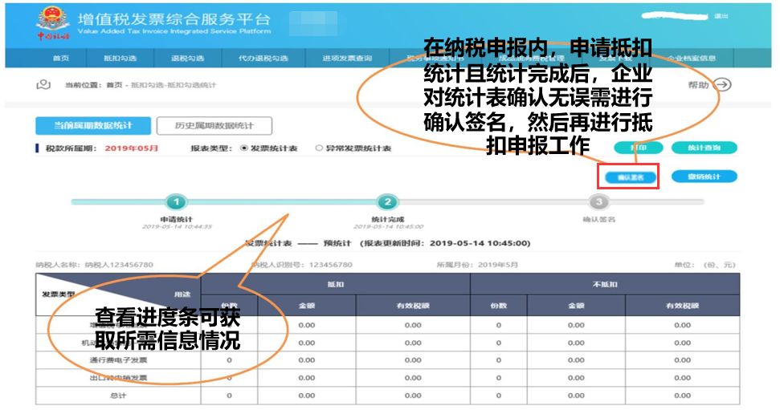Click step 3 circle 确认签名
780x410 pixels.
click(x=598, y=202)
